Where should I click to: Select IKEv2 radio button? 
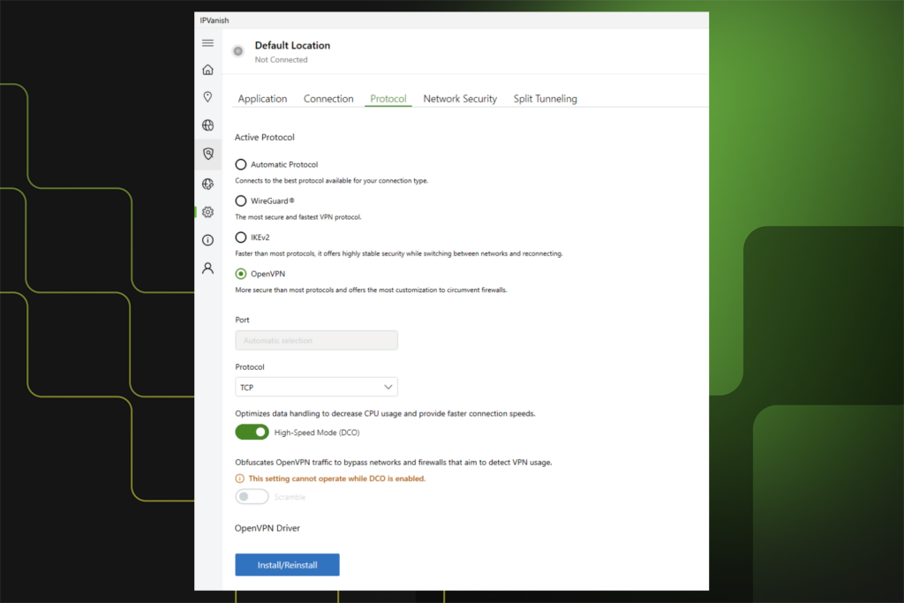pos(241,237)
